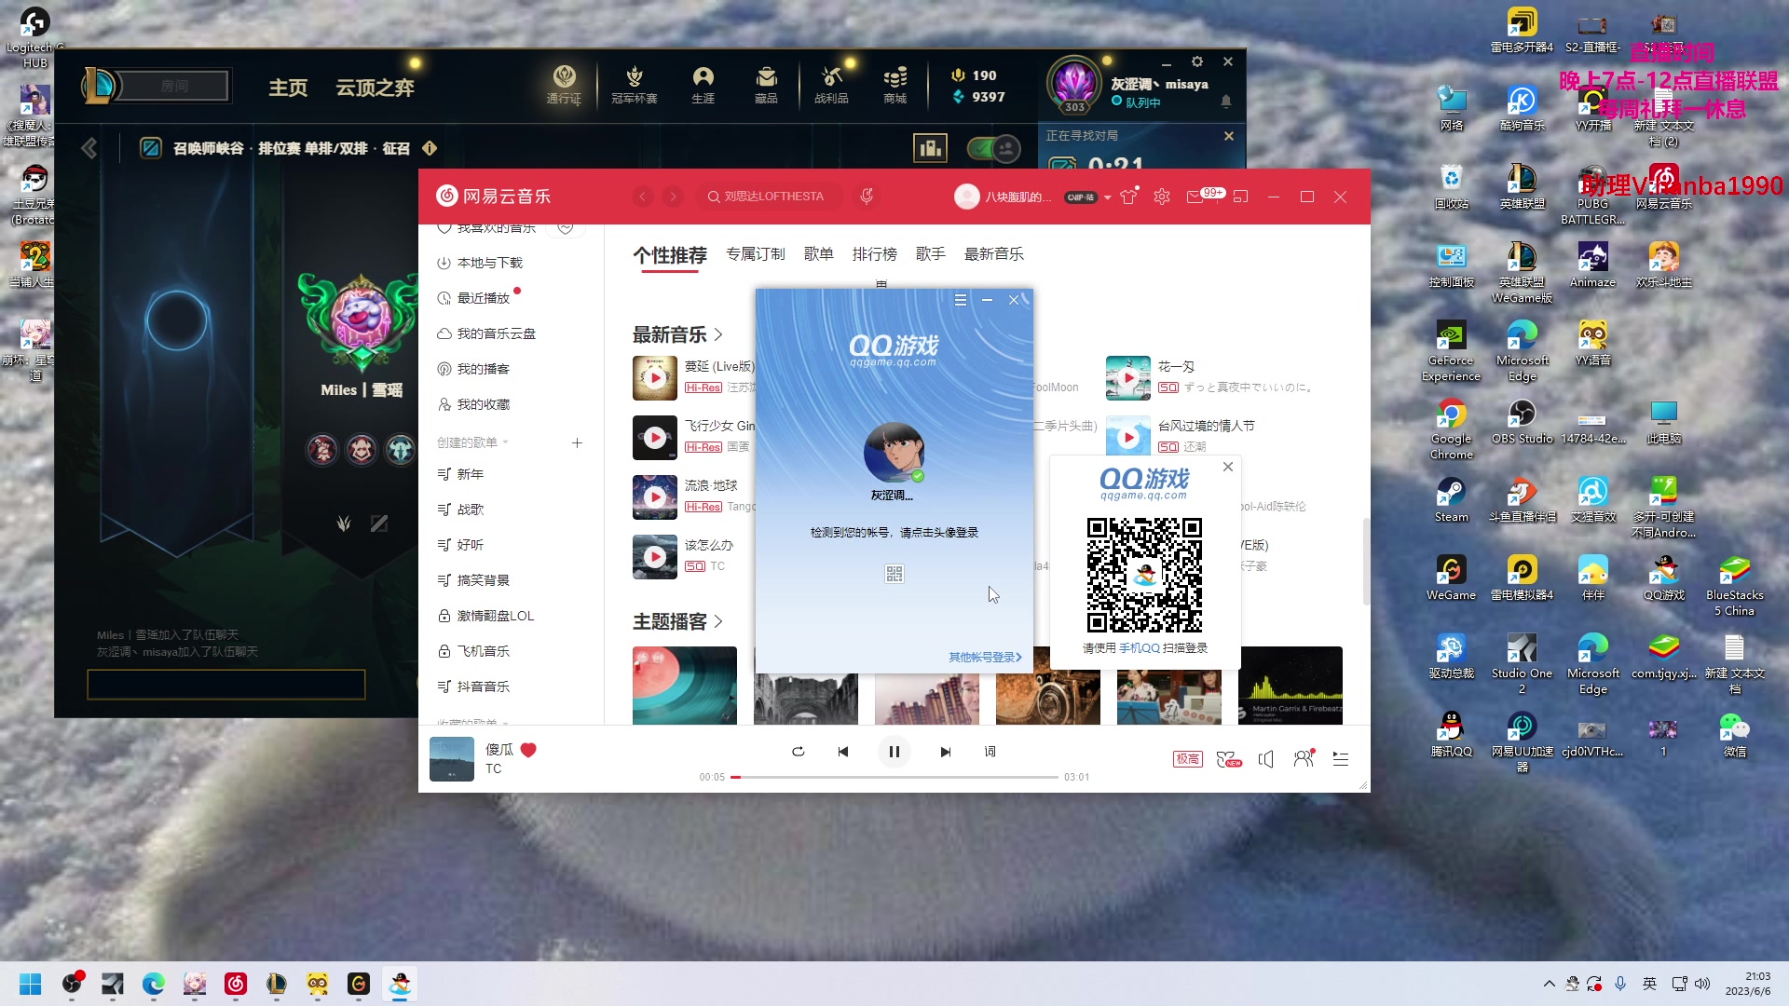The image size is (1789, 1006).
Task: Open NetEase Music settings gear
Action: [x=1162, y=197]
